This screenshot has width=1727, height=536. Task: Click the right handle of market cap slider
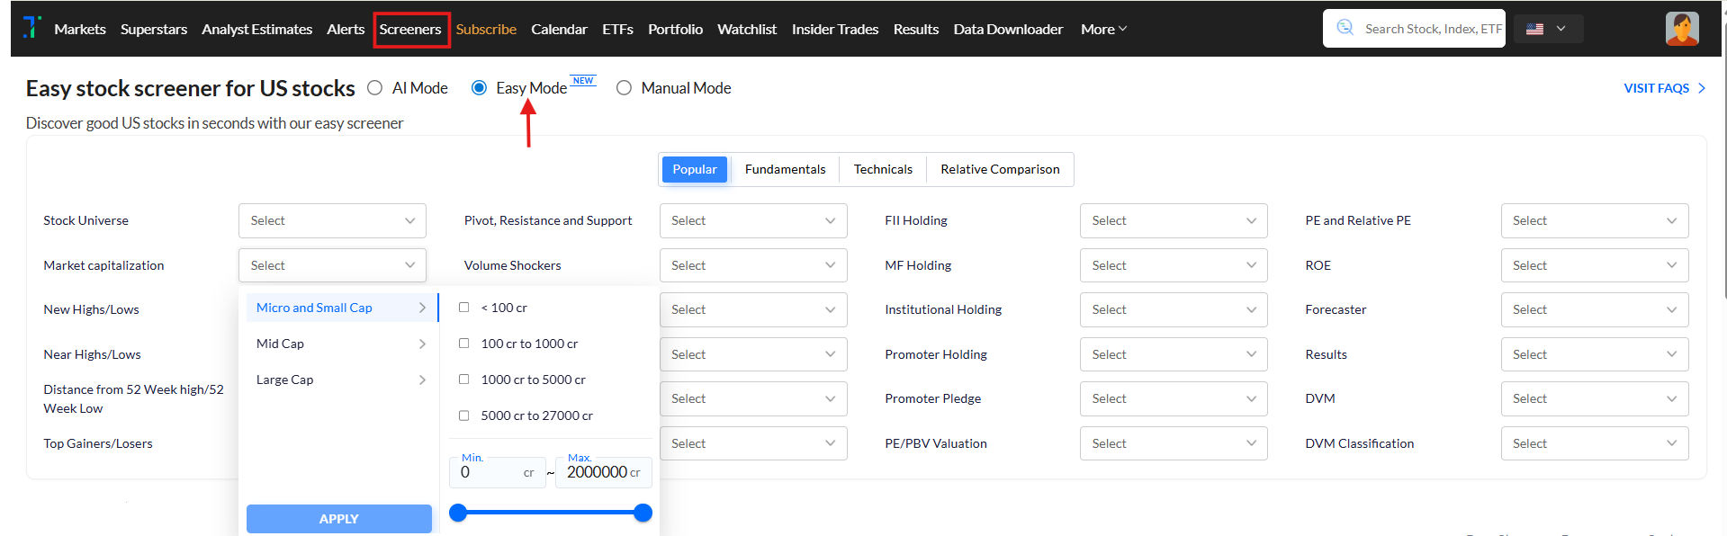(643, 513)
